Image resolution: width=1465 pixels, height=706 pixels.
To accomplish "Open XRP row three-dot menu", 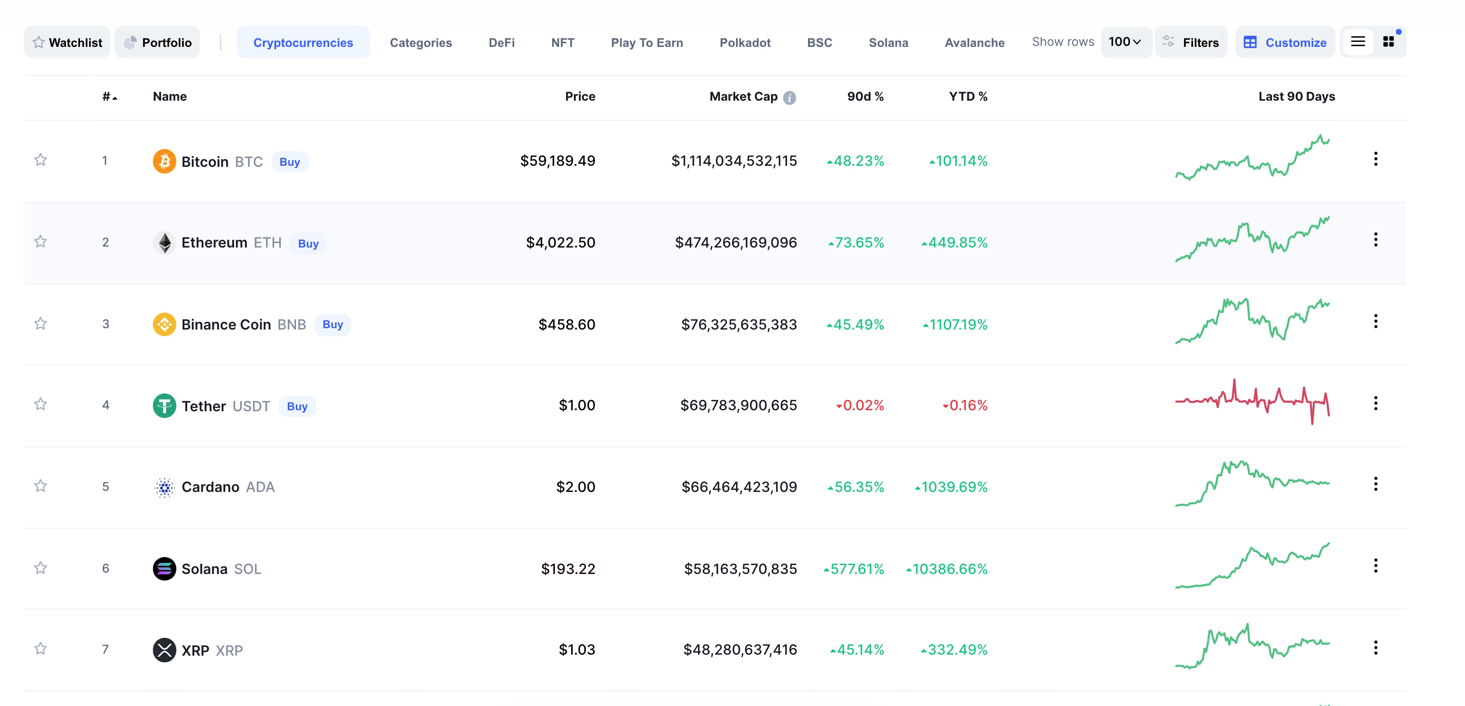I will [x=1375, y=647].
